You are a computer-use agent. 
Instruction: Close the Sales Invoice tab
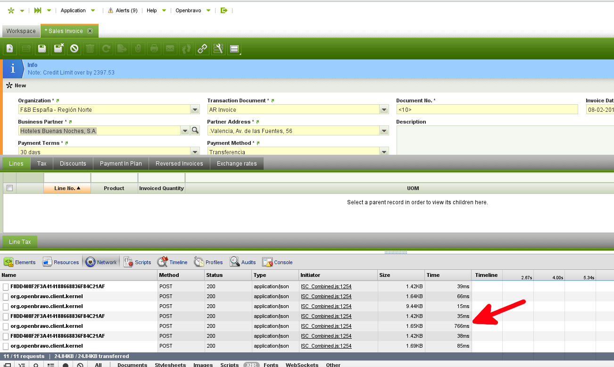click(90, 31)
